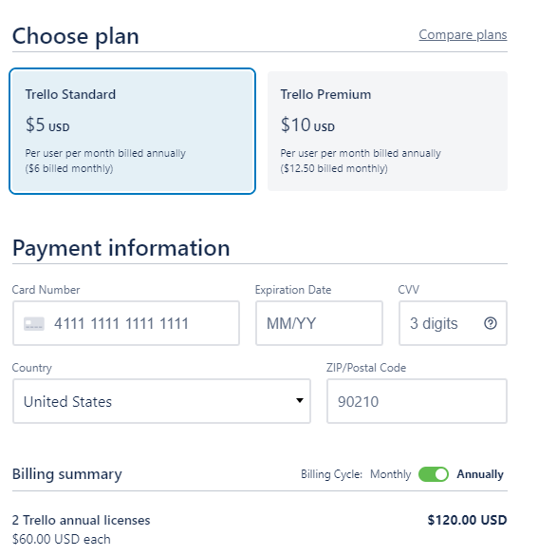538x556 pixels.
Task: Select the Trello Premium plan card
Action: [387, 131]
